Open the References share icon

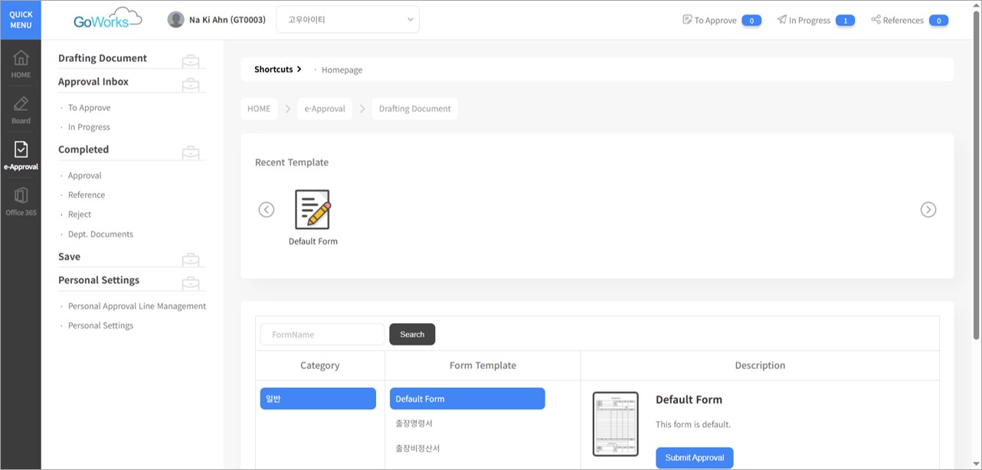(876, 20)
